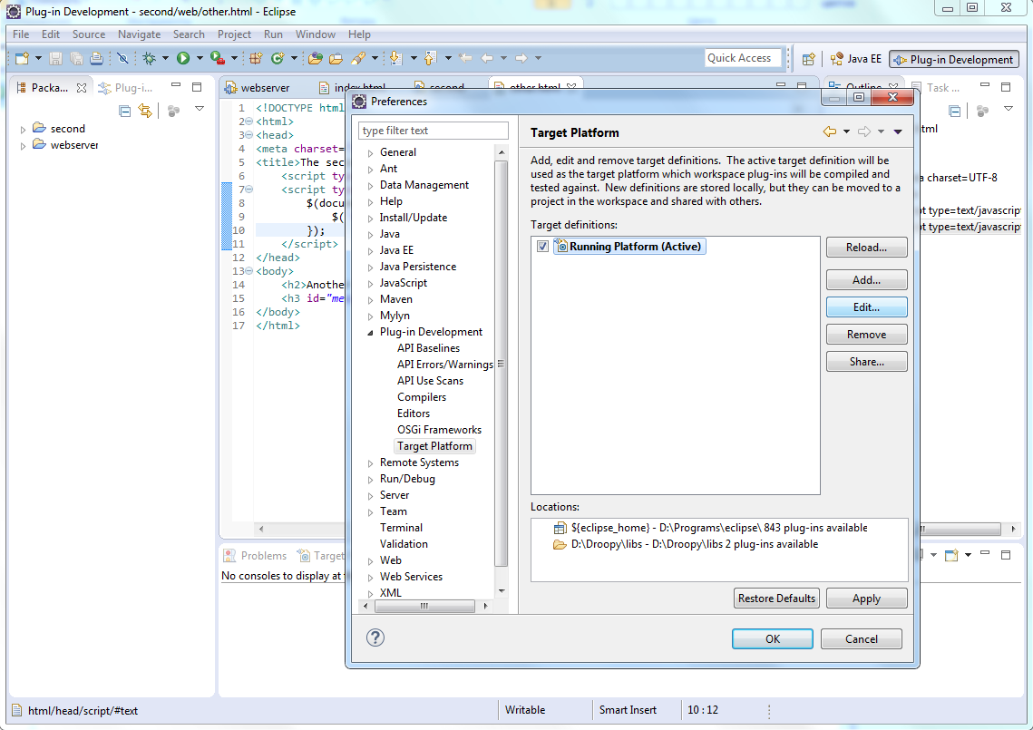Select OSGi Frameworks preference page
The image size is (1033, 730).
pyautogui.click(x=440, y=430)
